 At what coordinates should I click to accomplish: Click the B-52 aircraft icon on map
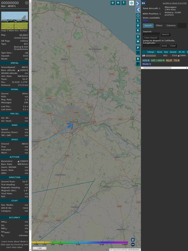[70, 126]
